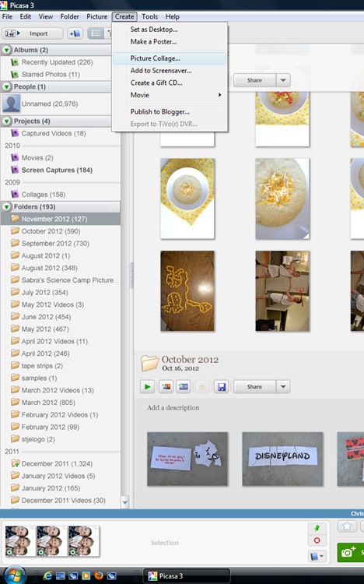
Task: Click the October 2012 (590) folder icon
Action: (15, 231)
